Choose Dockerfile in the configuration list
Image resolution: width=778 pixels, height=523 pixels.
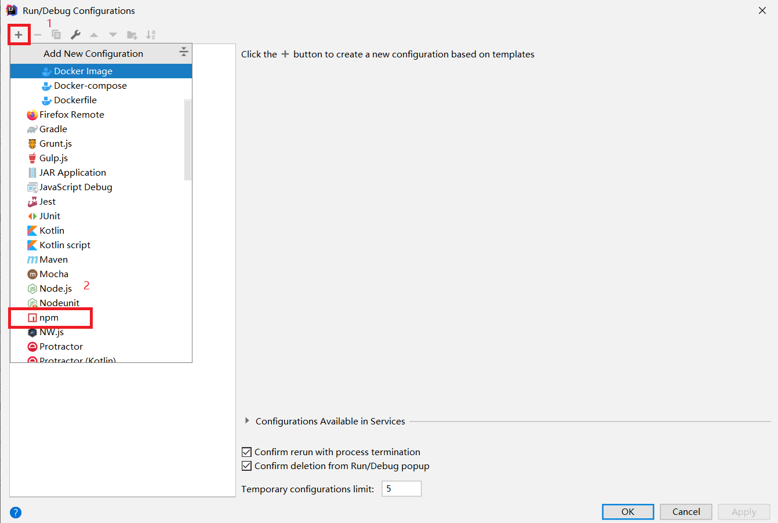point(101,100)
